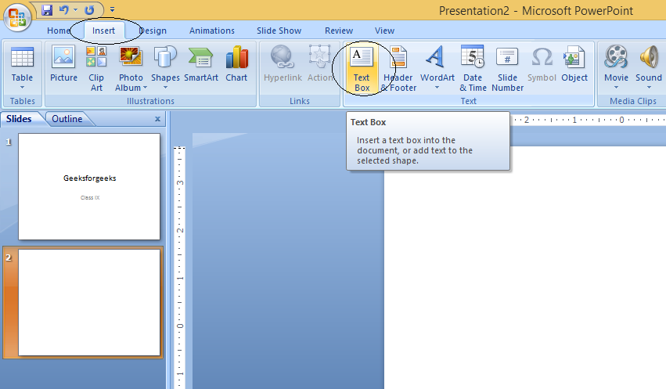The image size is (666, 389).
Task: Insert a Text Box
Action: click(x=362, y=69)
